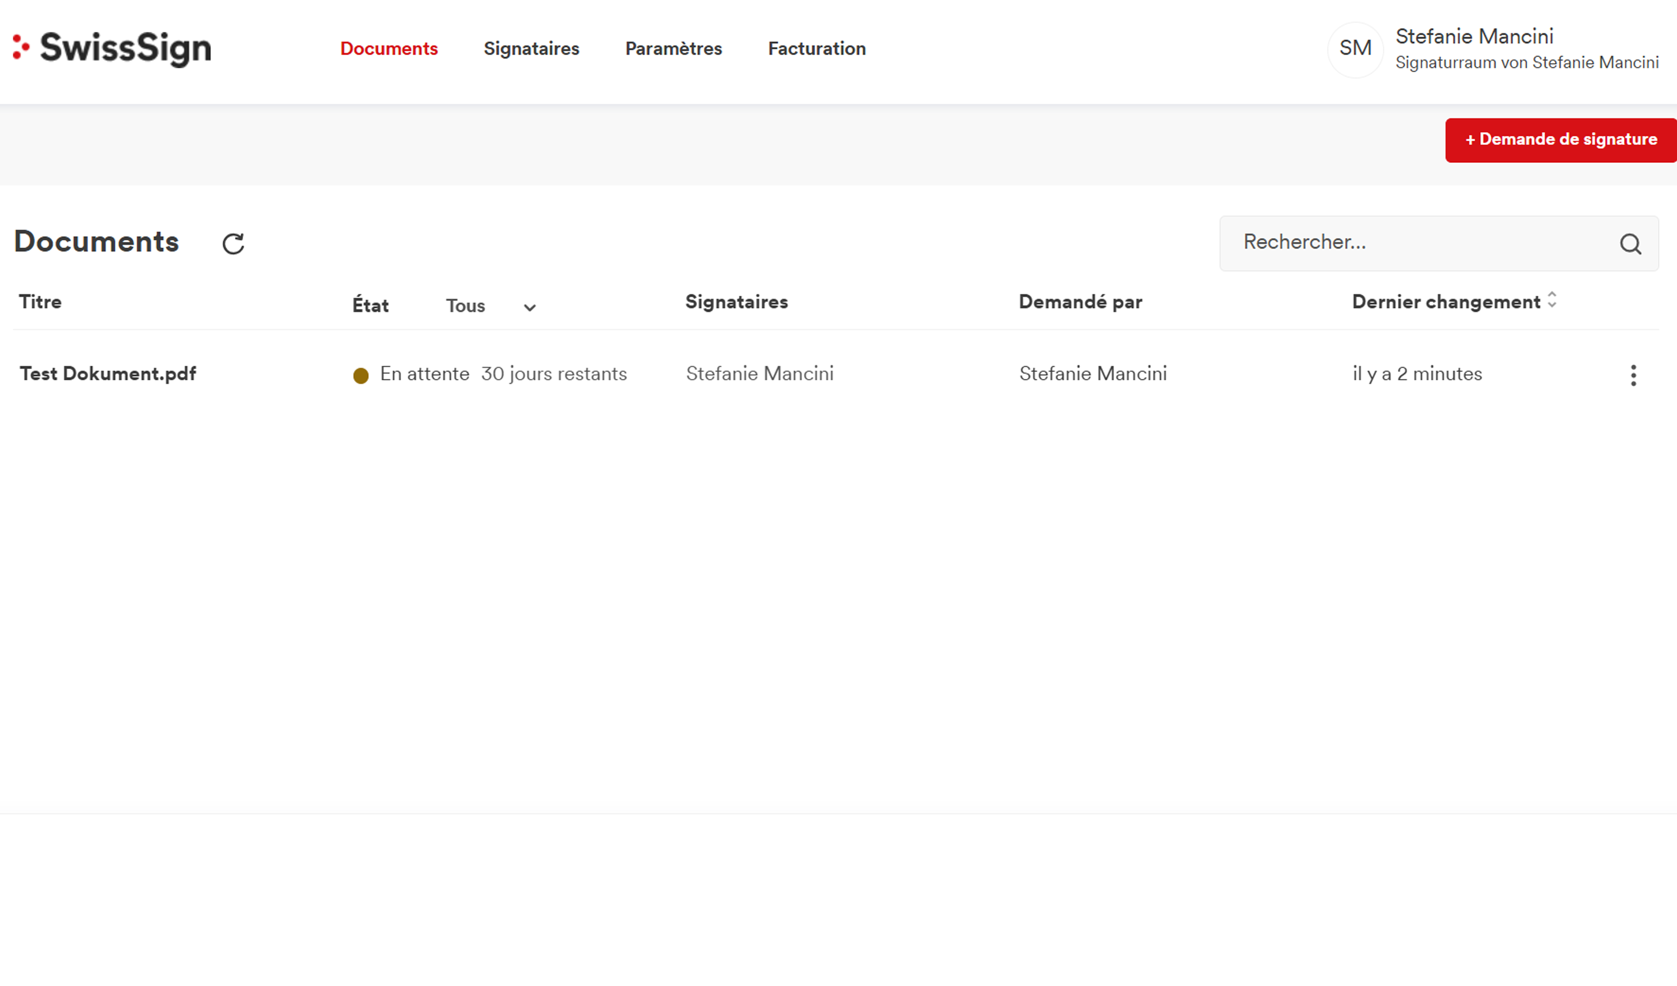Click the Tous filter value

(465, 306)
